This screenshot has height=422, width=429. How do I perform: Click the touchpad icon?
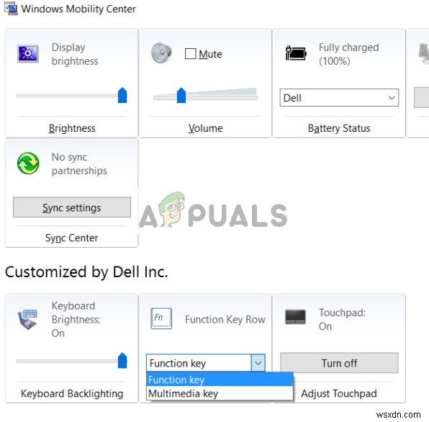[x=296, y=317]
